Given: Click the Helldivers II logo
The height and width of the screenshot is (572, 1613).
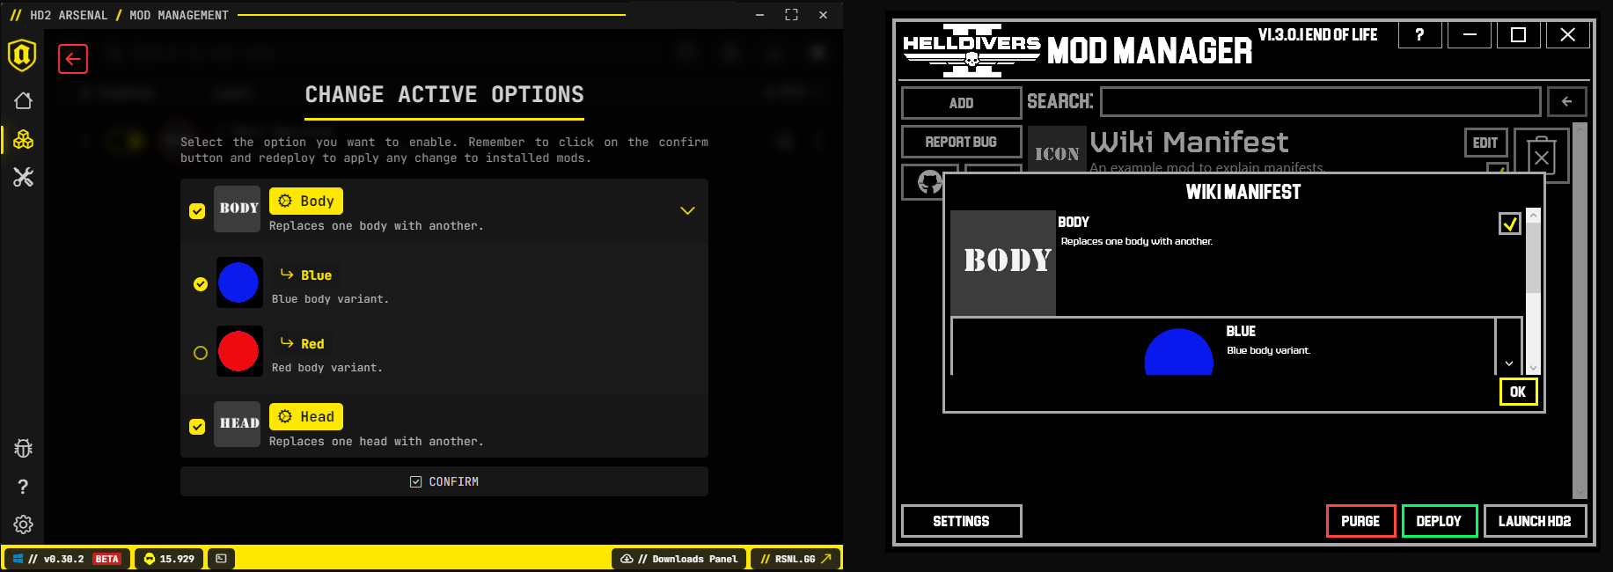Looking at the screenshot, I should click(x=971, y=51).
